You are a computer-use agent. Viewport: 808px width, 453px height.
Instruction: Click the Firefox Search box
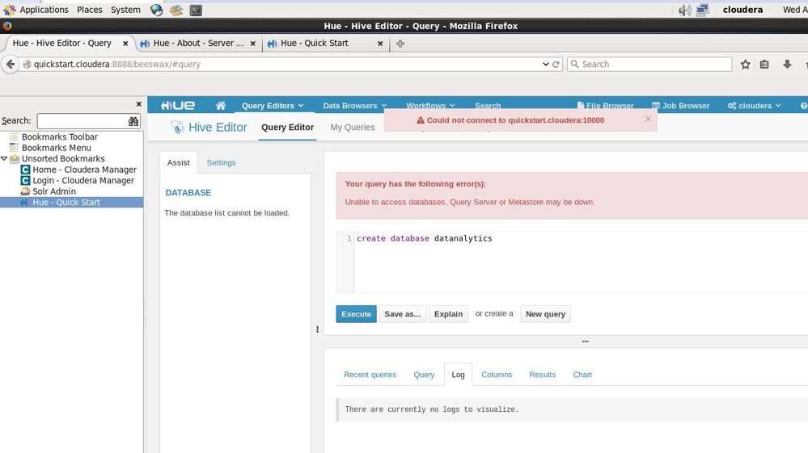click(649, 65)
